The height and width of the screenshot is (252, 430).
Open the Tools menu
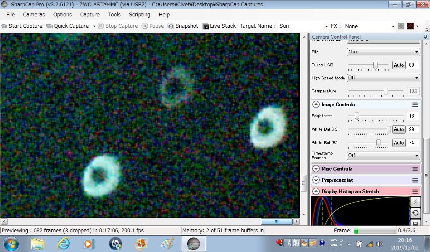tap(114, 15)
